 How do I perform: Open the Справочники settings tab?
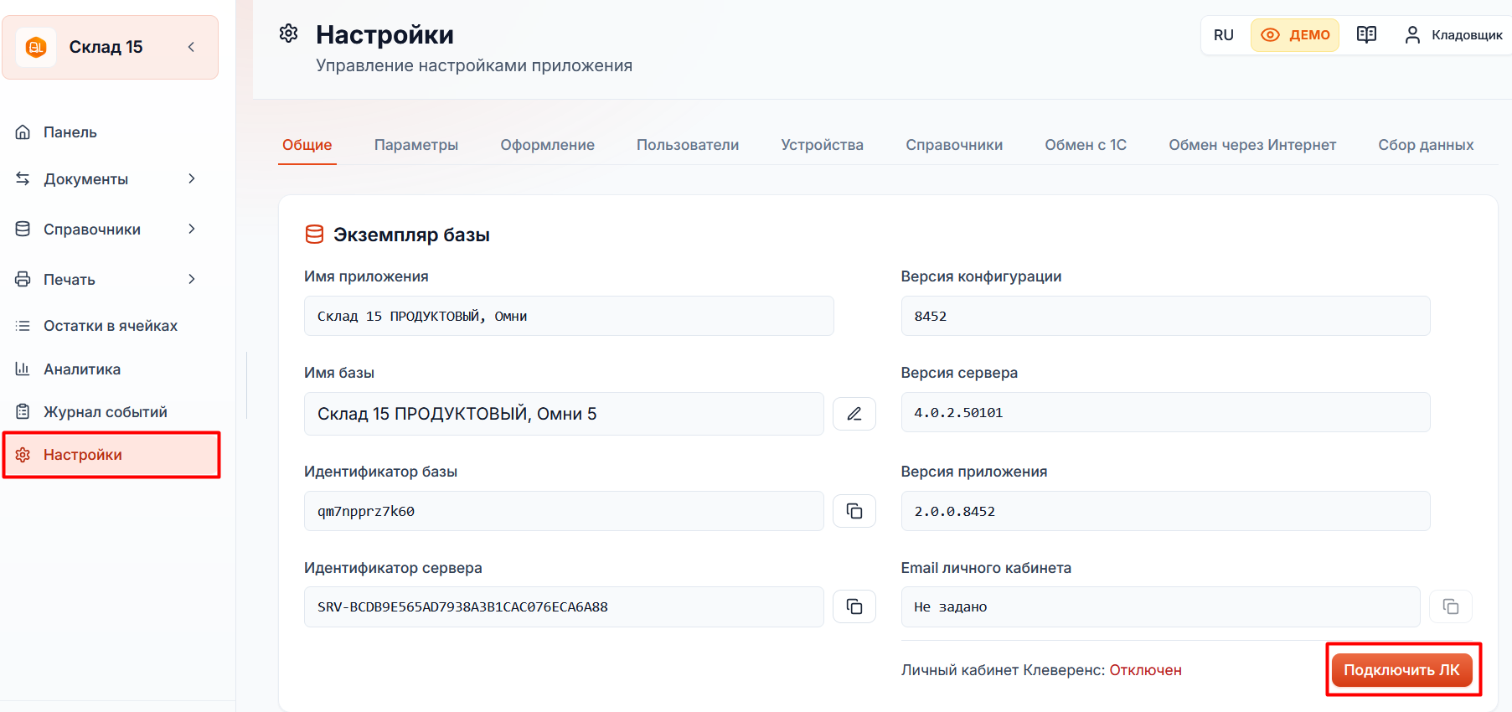click(954, 145)
